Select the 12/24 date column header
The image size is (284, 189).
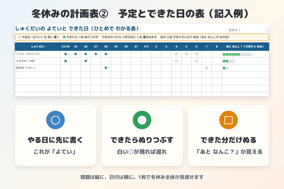coord(65,46)
